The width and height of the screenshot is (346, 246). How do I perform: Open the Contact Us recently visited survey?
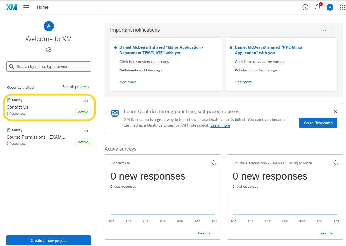click(x=17, y=107)
